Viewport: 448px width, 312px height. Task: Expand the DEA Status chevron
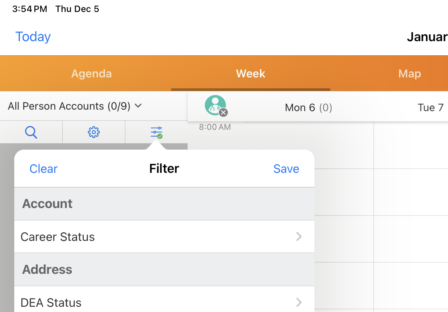pos(299,302)
